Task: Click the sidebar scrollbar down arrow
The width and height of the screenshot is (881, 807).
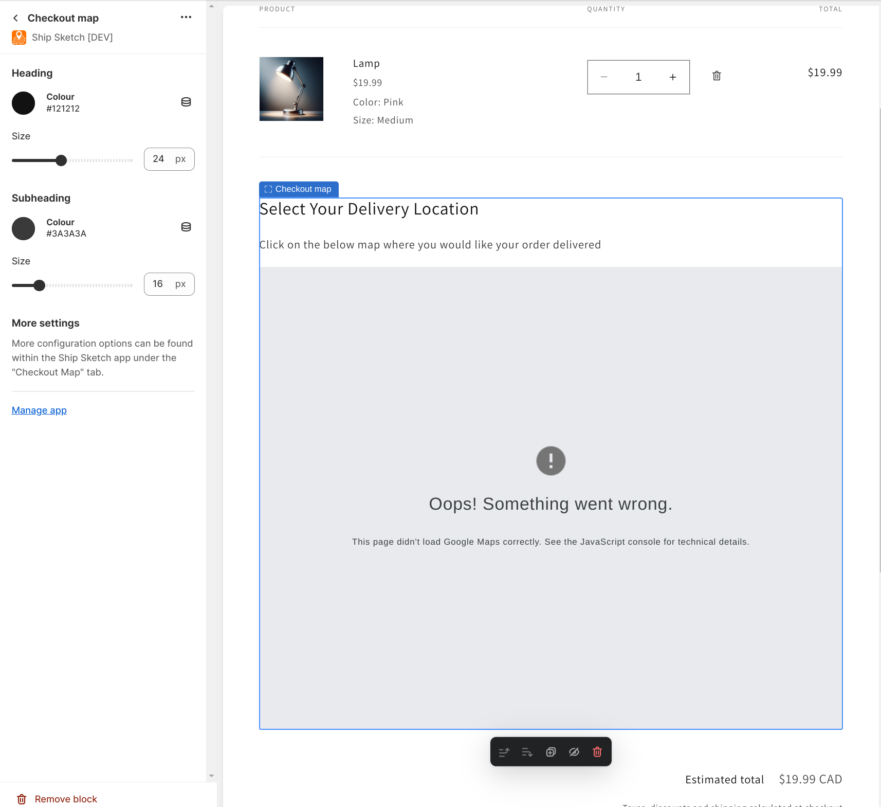Action: [x=211, y=776]
